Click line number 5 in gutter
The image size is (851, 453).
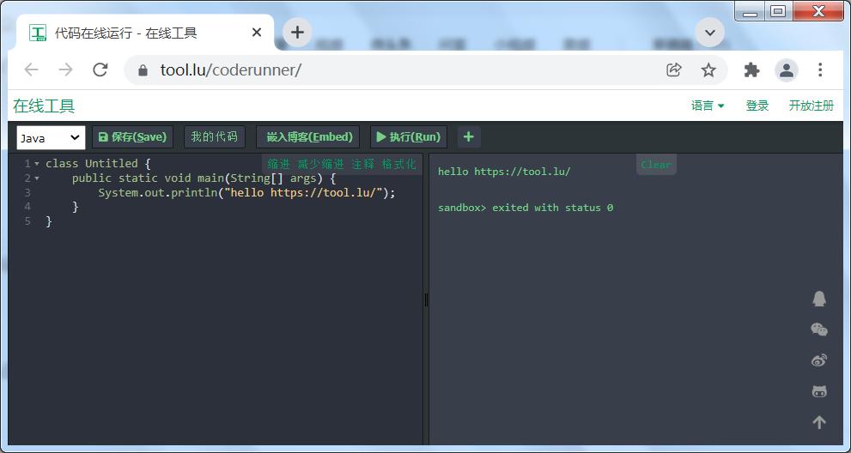[x=27, y=220]
